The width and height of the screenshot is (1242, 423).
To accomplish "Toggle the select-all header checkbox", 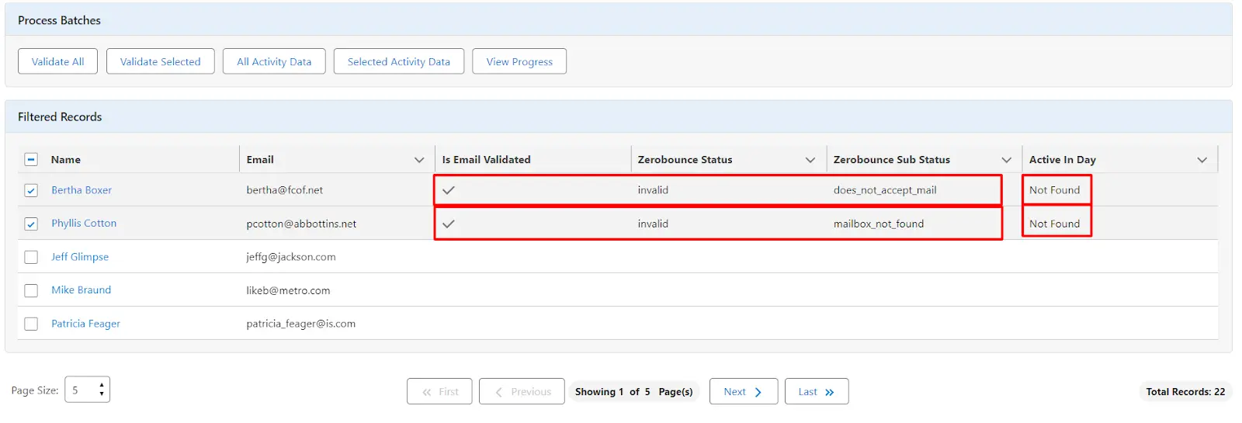I will (x=31, y=160).
